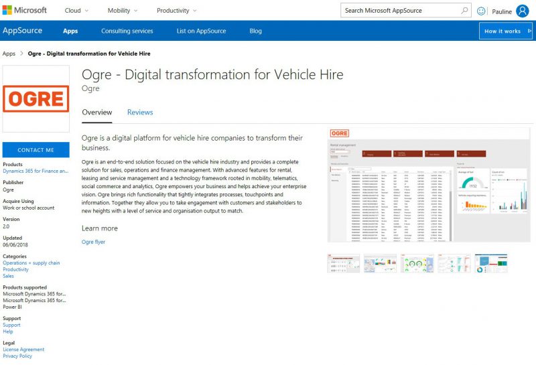Viewport: 536px width, 365px height.
Task: Select the fourth screenshot thumbnail
Action: point(454,263)
